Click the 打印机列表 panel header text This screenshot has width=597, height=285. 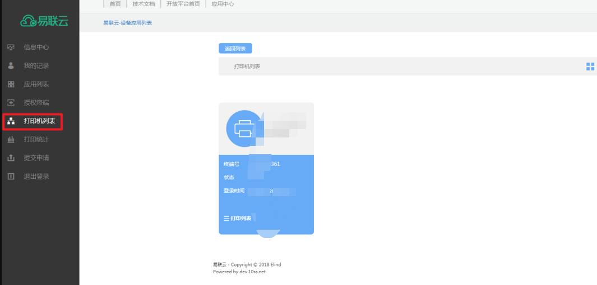[x=247, y=66]
